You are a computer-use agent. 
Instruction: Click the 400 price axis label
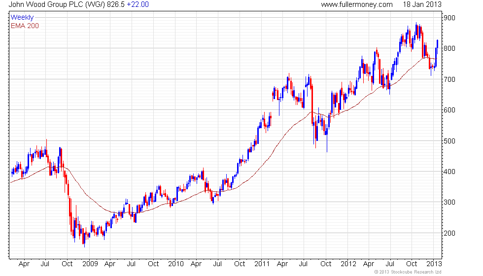click(x=449, y=172)
